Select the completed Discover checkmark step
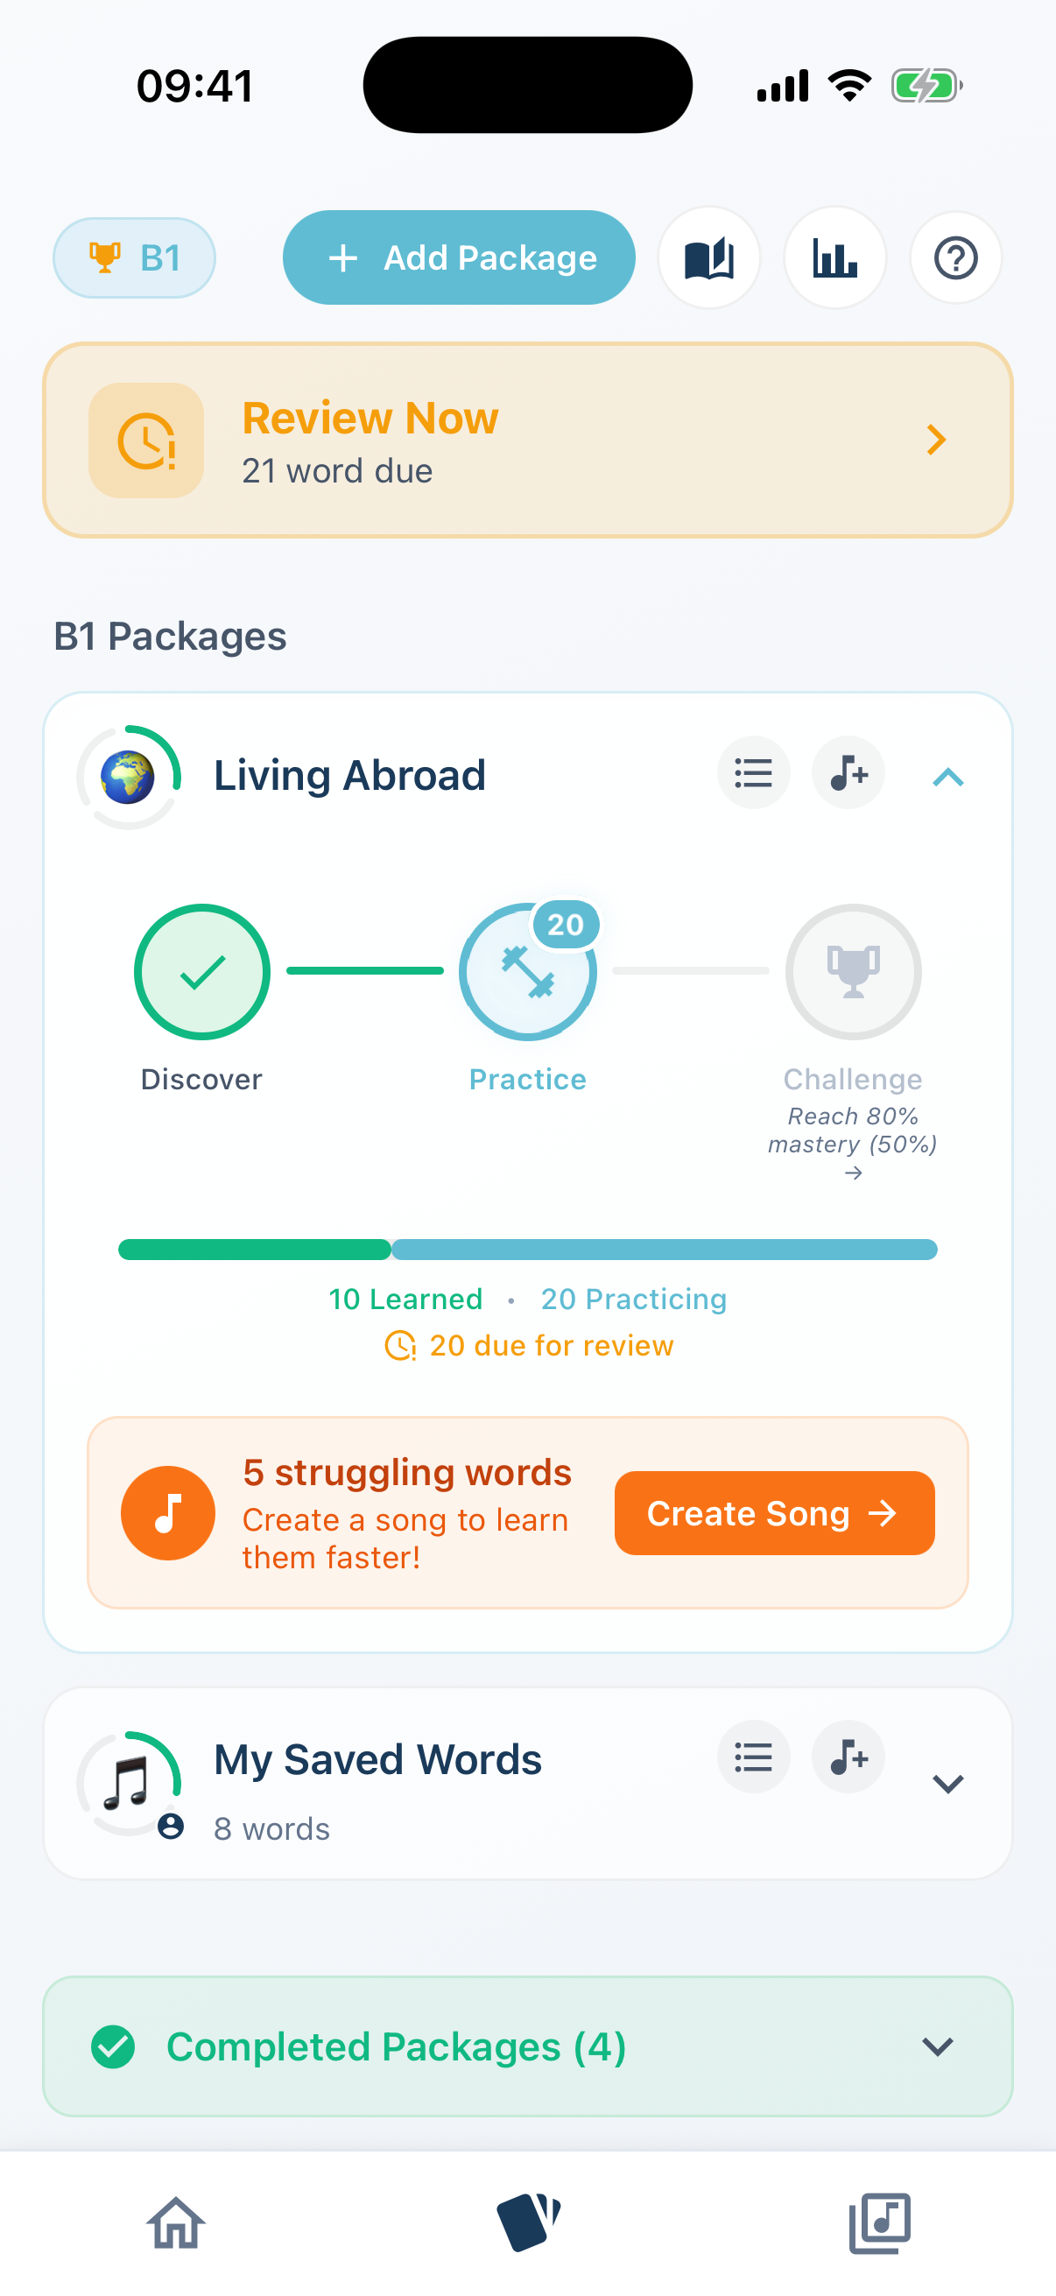This screenshot has height=2296, width=1056. click(x=201, y=971)
